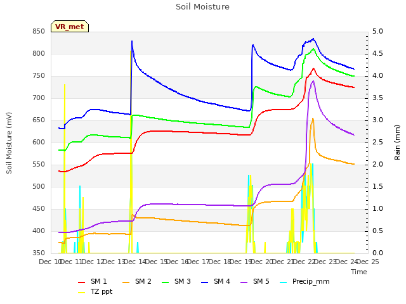
Task: Click the 450 left axis tick label
Action: click(x=39, y=209)
